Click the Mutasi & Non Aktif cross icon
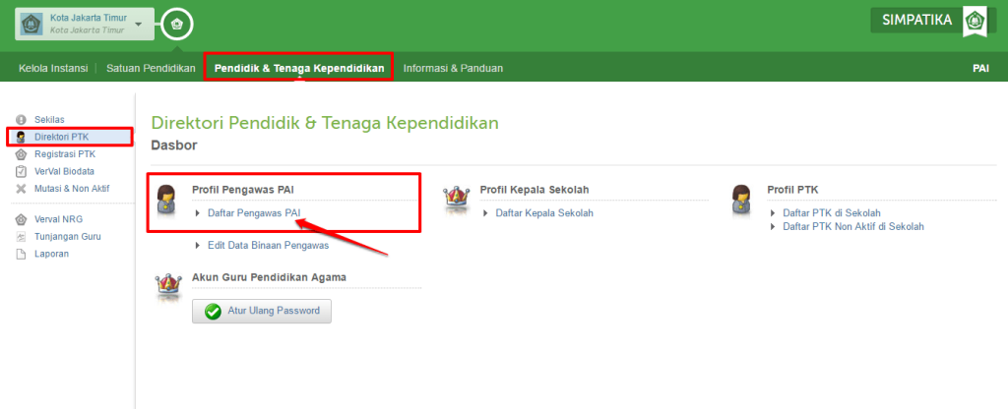Image resolution: width=1008 pixels, height=409 pixels. click(x=22, y=189)
